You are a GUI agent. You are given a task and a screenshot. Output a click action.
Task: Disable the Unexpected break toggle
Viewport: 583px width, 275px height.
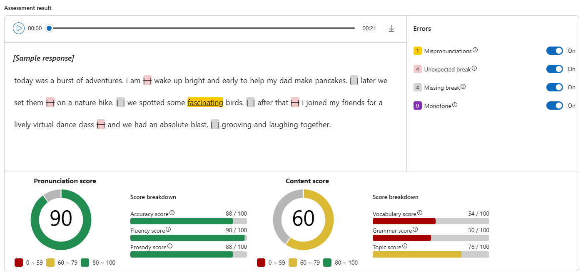tap(554, 69)
